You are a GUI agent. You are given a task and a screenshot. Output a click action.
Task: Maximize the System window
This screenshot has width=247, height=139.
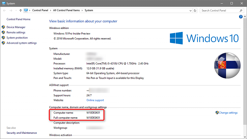tap(232, 3)
